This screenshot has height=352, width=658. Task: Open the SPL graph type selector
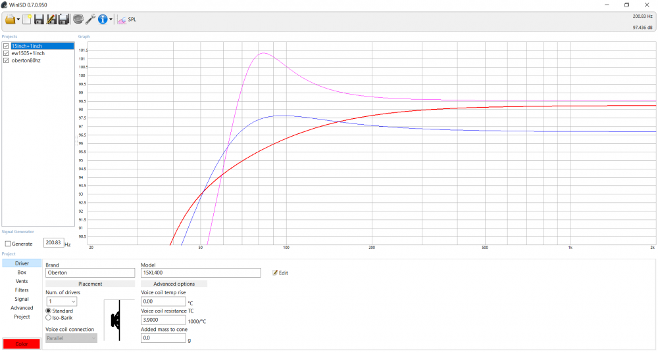127,19
